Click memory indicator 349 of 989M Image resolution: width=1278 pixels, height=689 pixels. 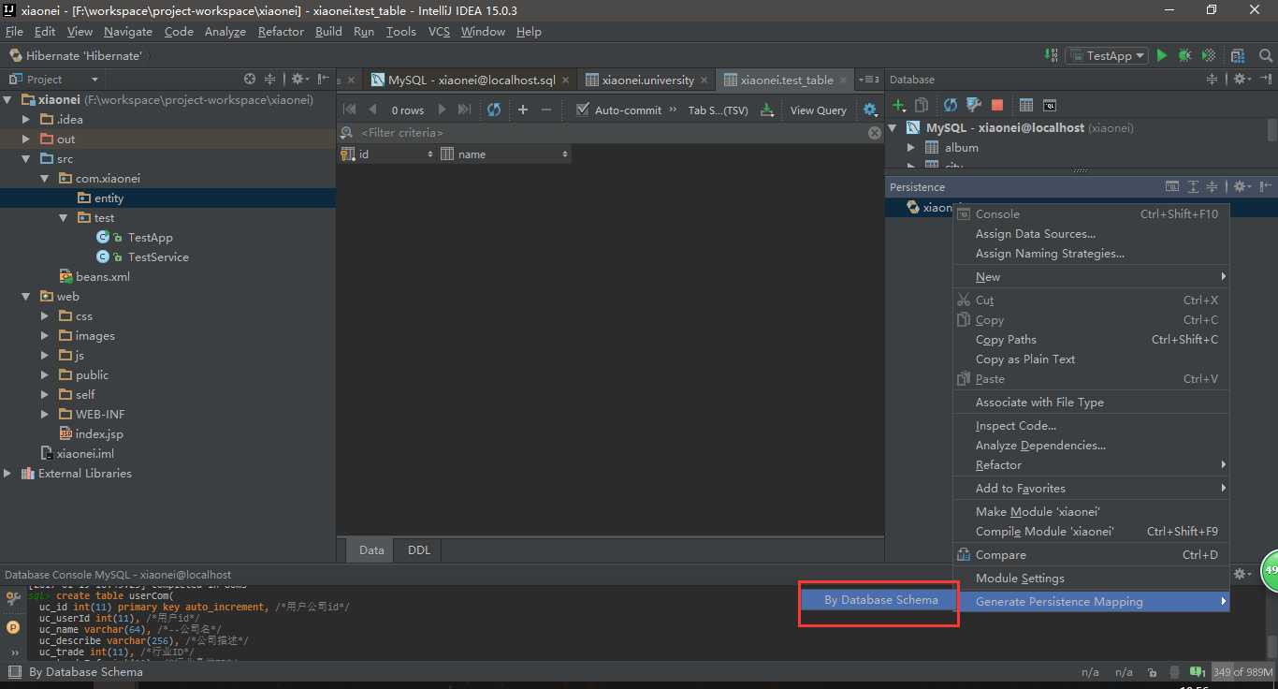[1242, 672]
